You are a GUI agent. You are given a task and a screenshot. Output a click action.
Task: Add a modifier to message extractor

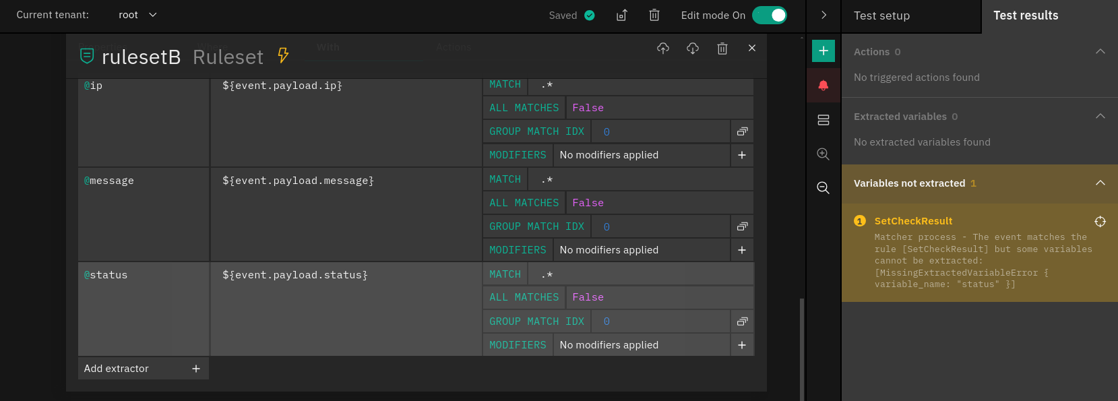pos(741,250)
